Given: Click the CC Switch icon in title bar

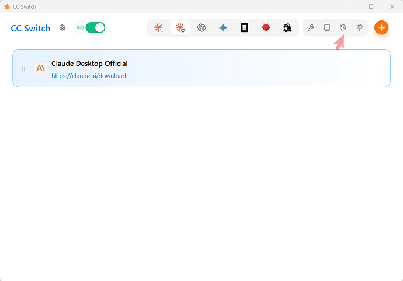Looking at the screenshot, I should tap(7, 6).
